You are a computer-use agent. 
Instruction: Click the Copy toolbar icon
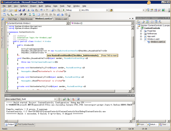click(32, 10)
